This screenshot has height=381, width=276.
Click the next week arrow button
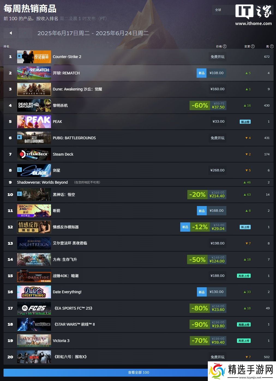coord(25,33)
